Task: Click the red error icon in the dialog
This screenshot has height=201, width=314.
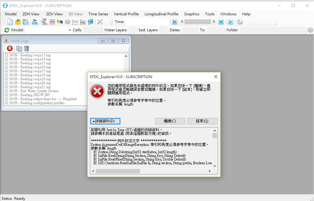Action: (97, 91)
